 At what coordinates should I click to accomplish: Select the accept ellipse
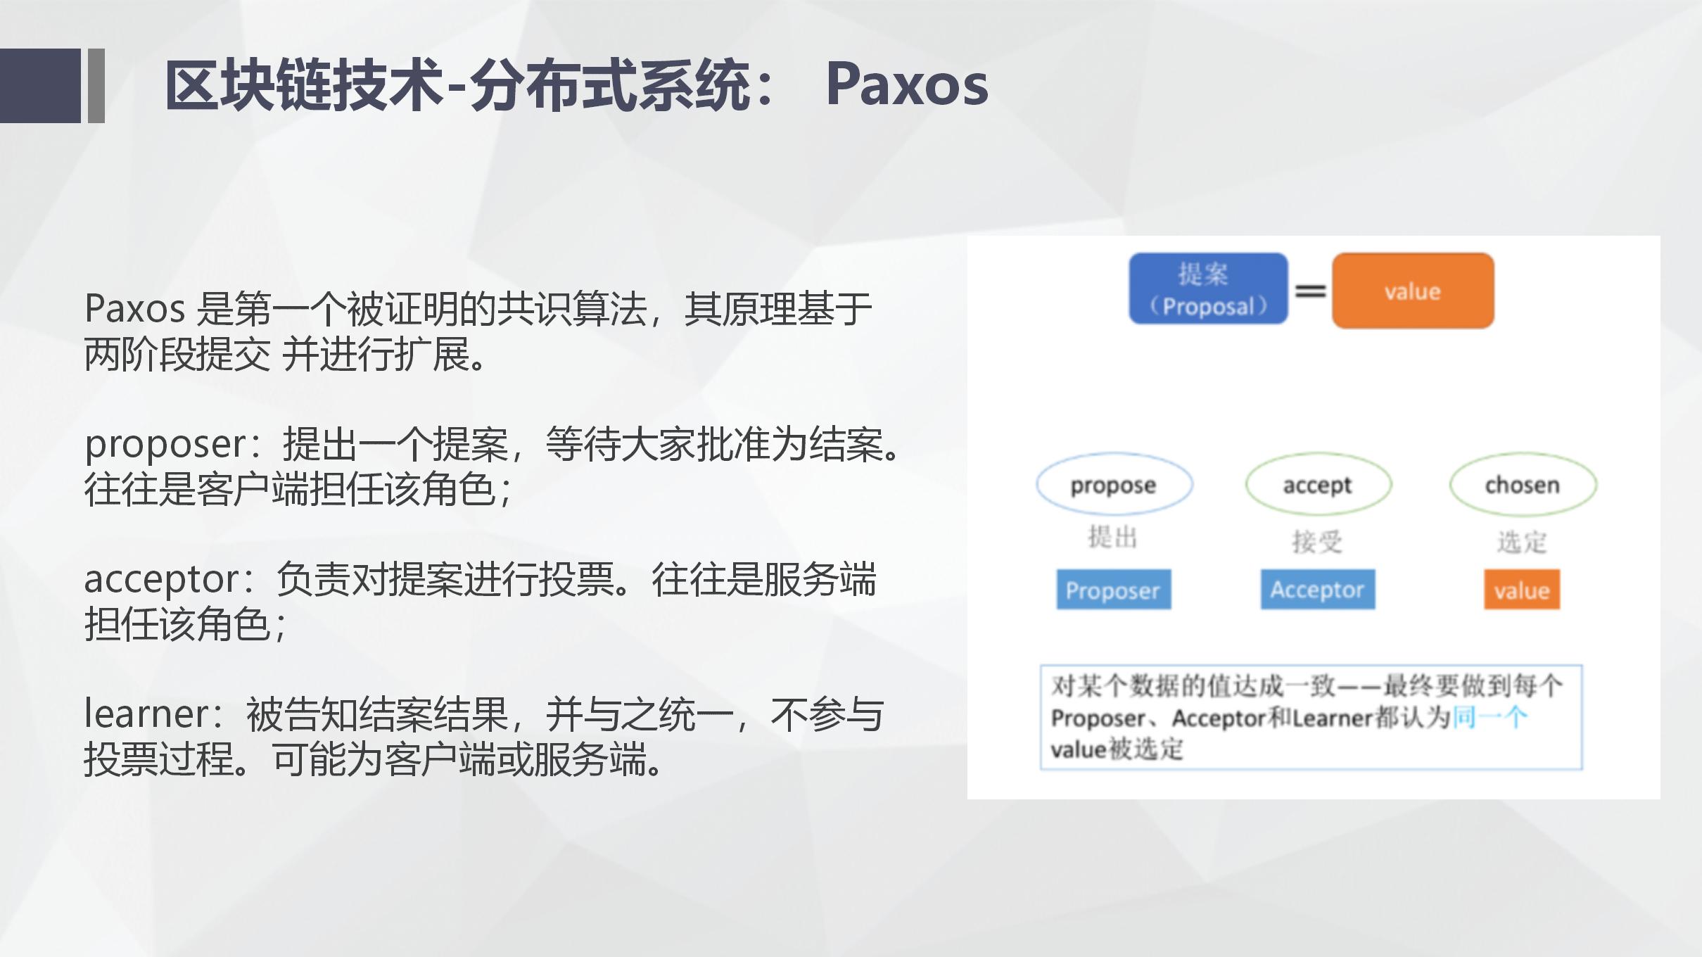1318,485
